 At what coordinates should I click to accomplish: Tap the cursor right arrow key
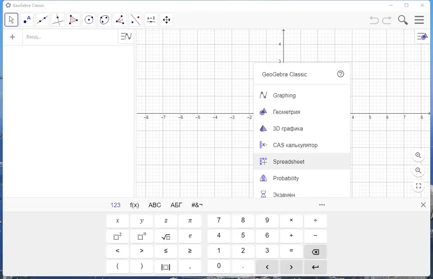(x=291, y=267)
